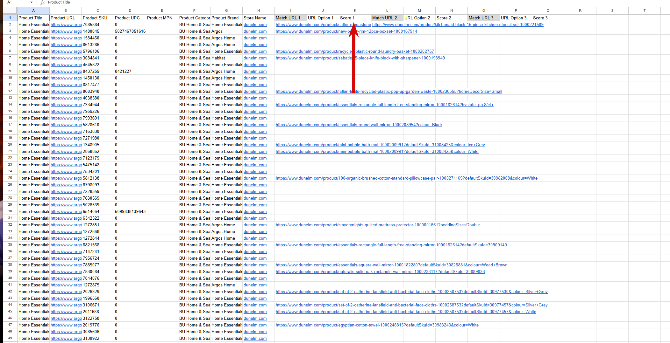670x343 pixels.
Task: Click the fx function icon
Action: coord(43,2)
